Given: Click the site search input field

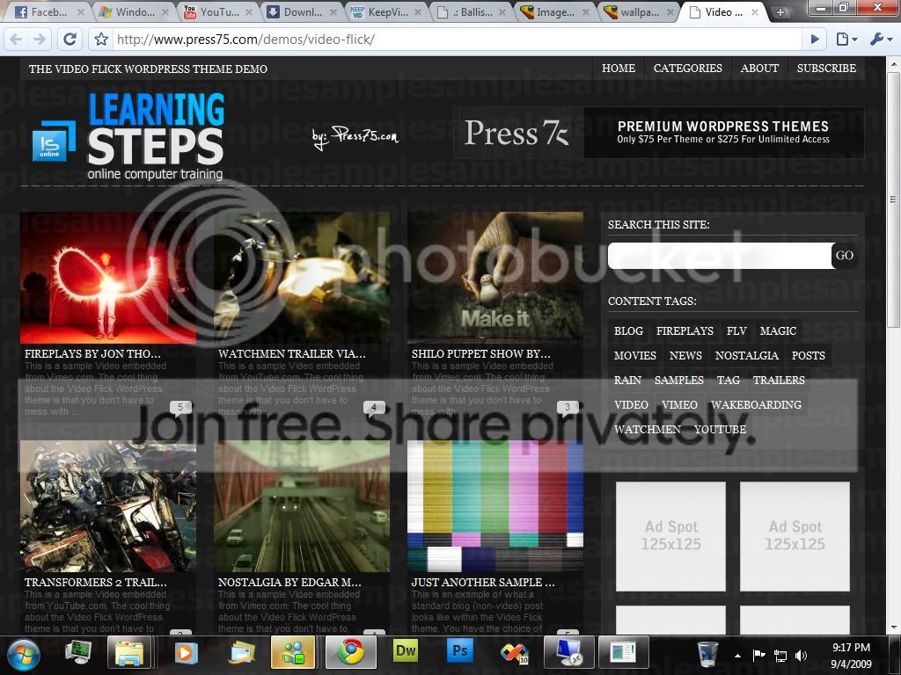Looking at the screenshot, I should [x=720, y=256].
